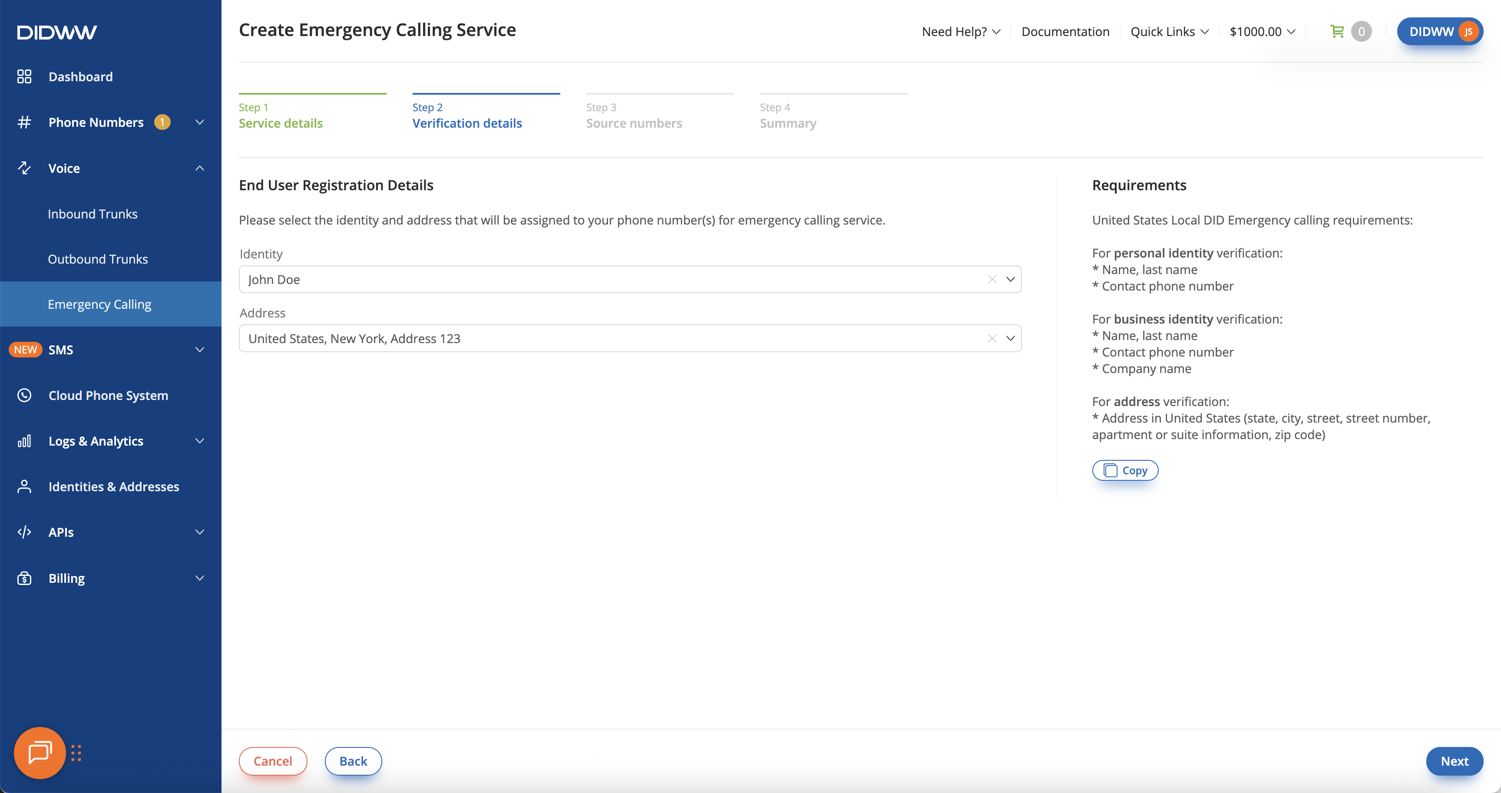Click the Cloud Phone System phone icon
Screen dimensions: 1501x793
(x=24, y=395)
